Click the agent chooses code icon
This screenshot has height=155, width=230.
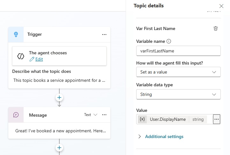click(21, 56)
